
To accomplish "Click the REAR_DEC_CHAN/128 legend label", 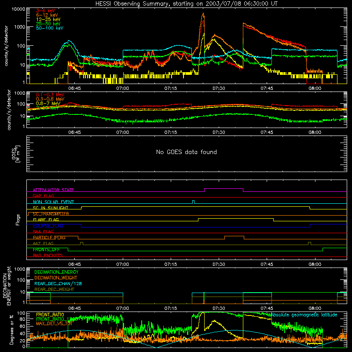I will [58, 283].
